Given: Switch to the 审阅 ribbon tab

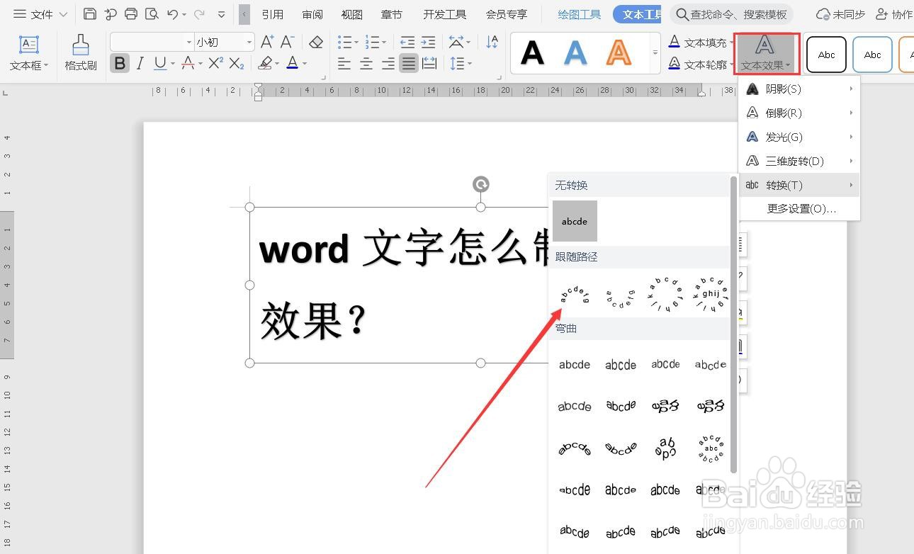Looking at the screenshot, I should click(312, 13).
